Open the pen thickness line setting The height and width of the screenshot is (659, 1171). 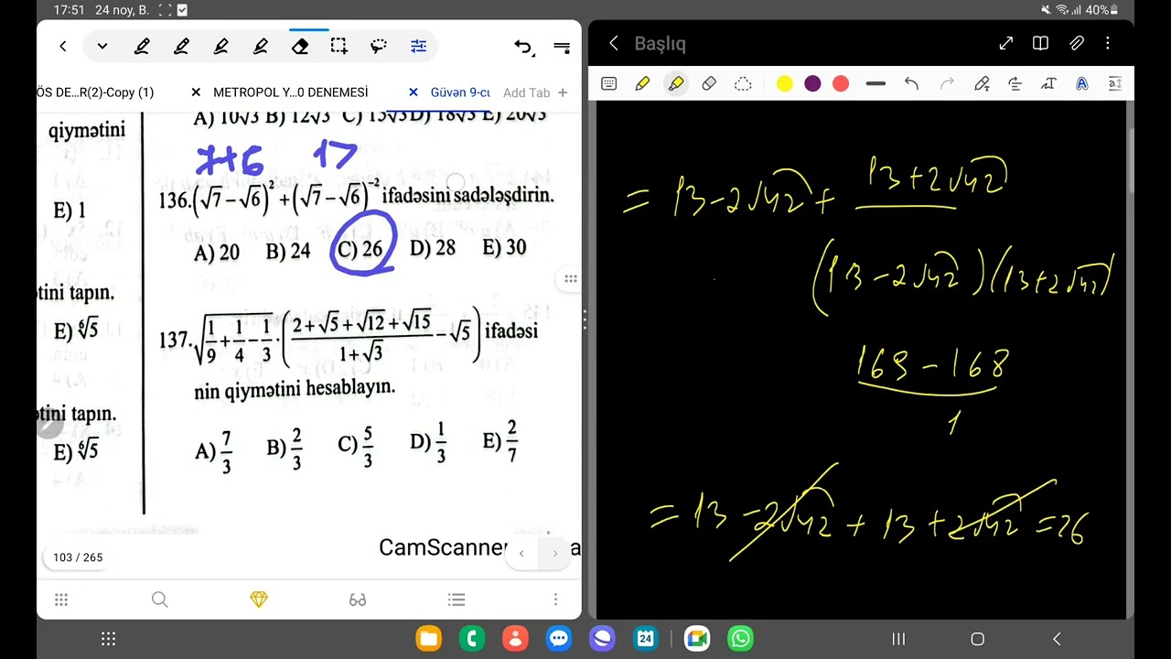tap(876, 83)
